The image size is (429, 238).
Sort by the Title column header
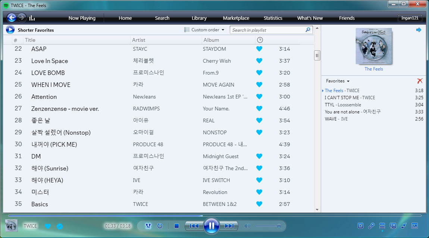click(76, 40)
